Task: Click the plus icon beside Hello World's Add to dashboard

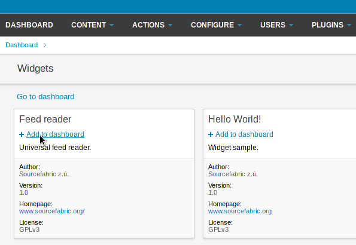Action: [x=211, y=134]
